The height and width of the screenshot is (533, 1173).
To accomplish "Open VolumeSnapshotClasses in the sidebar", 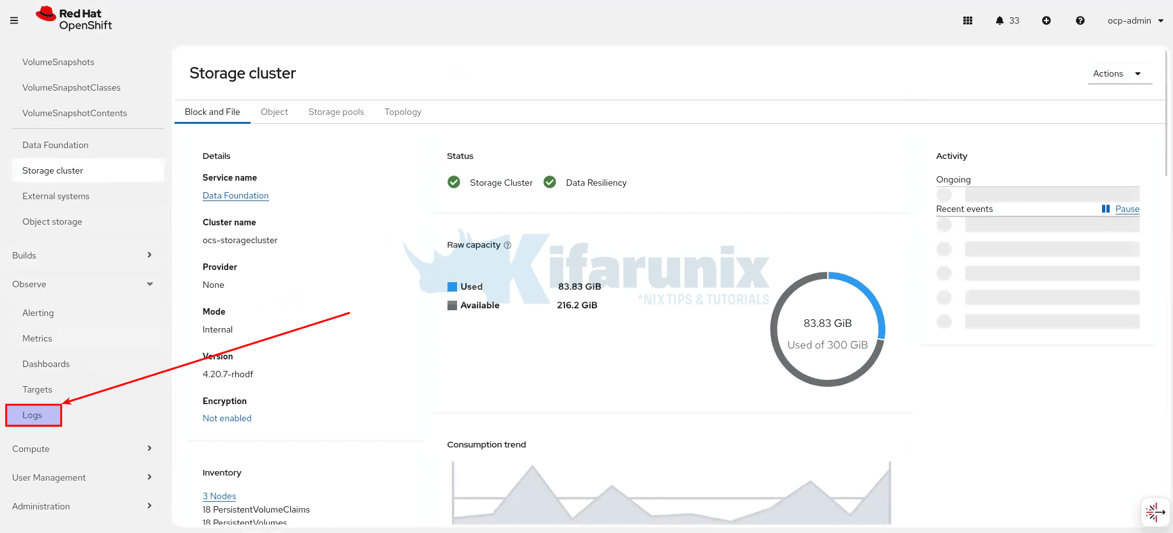I will (71, 87).
